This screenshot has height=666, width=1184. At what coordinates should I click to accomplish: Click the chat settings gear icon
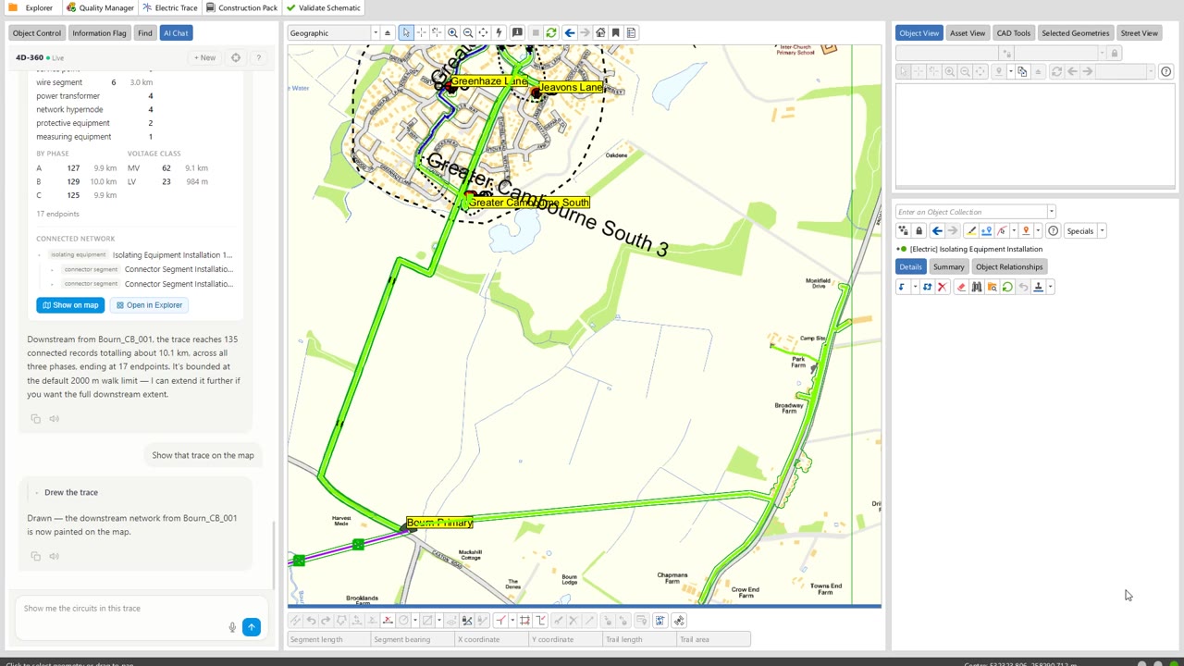236,57
